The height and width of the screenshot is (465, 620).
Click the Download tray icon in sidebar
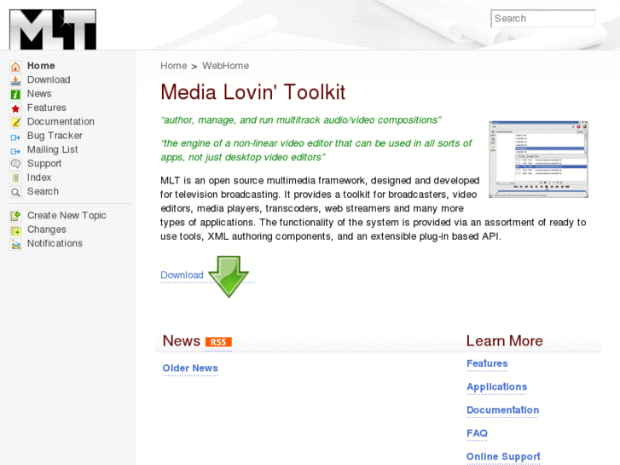15,80
